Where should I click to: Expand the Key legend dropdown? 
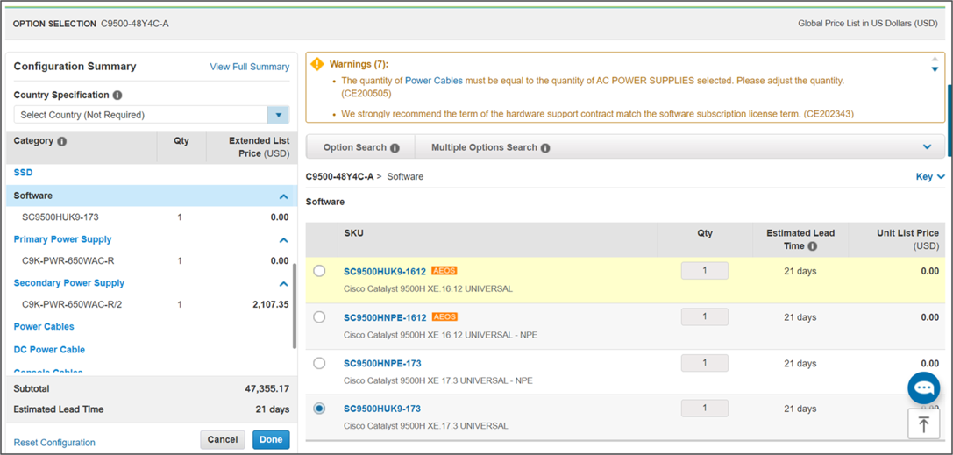coord(930,177)
